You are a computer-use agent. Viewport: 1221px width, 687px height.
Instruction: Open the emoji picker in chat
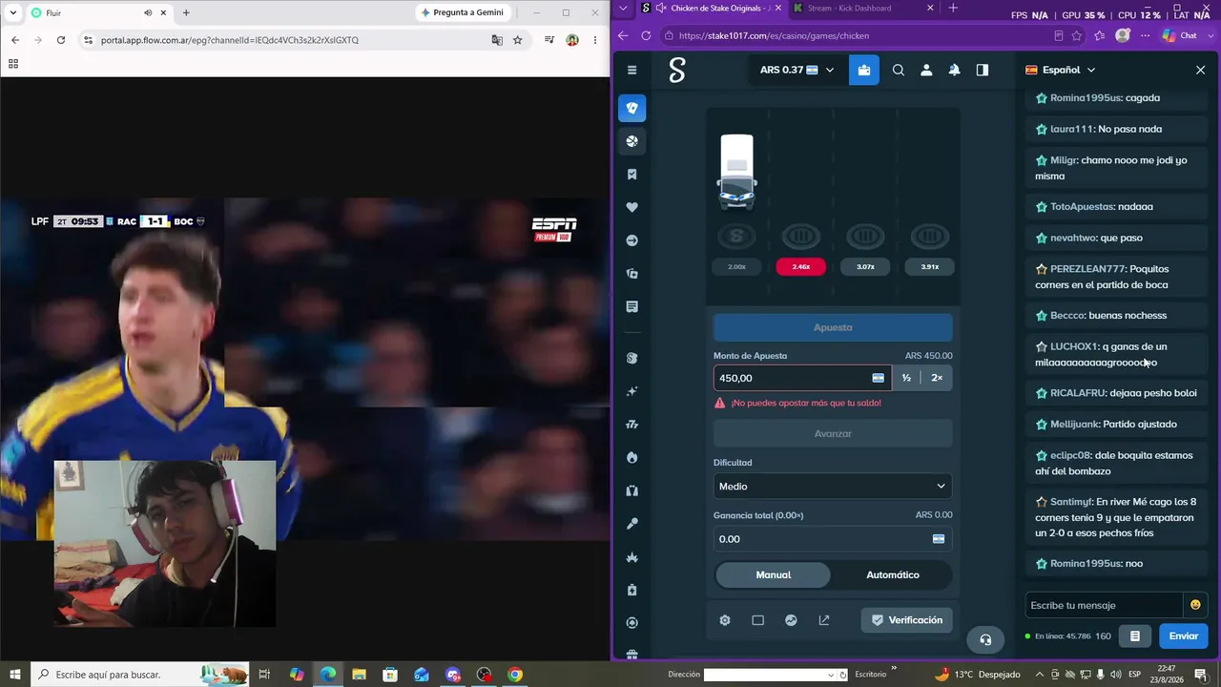(x=1195, y=605)
